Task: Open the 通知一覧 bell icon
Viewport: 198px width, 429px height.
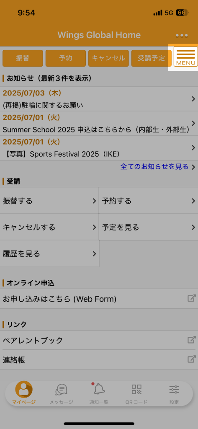Action: (99, 388)
